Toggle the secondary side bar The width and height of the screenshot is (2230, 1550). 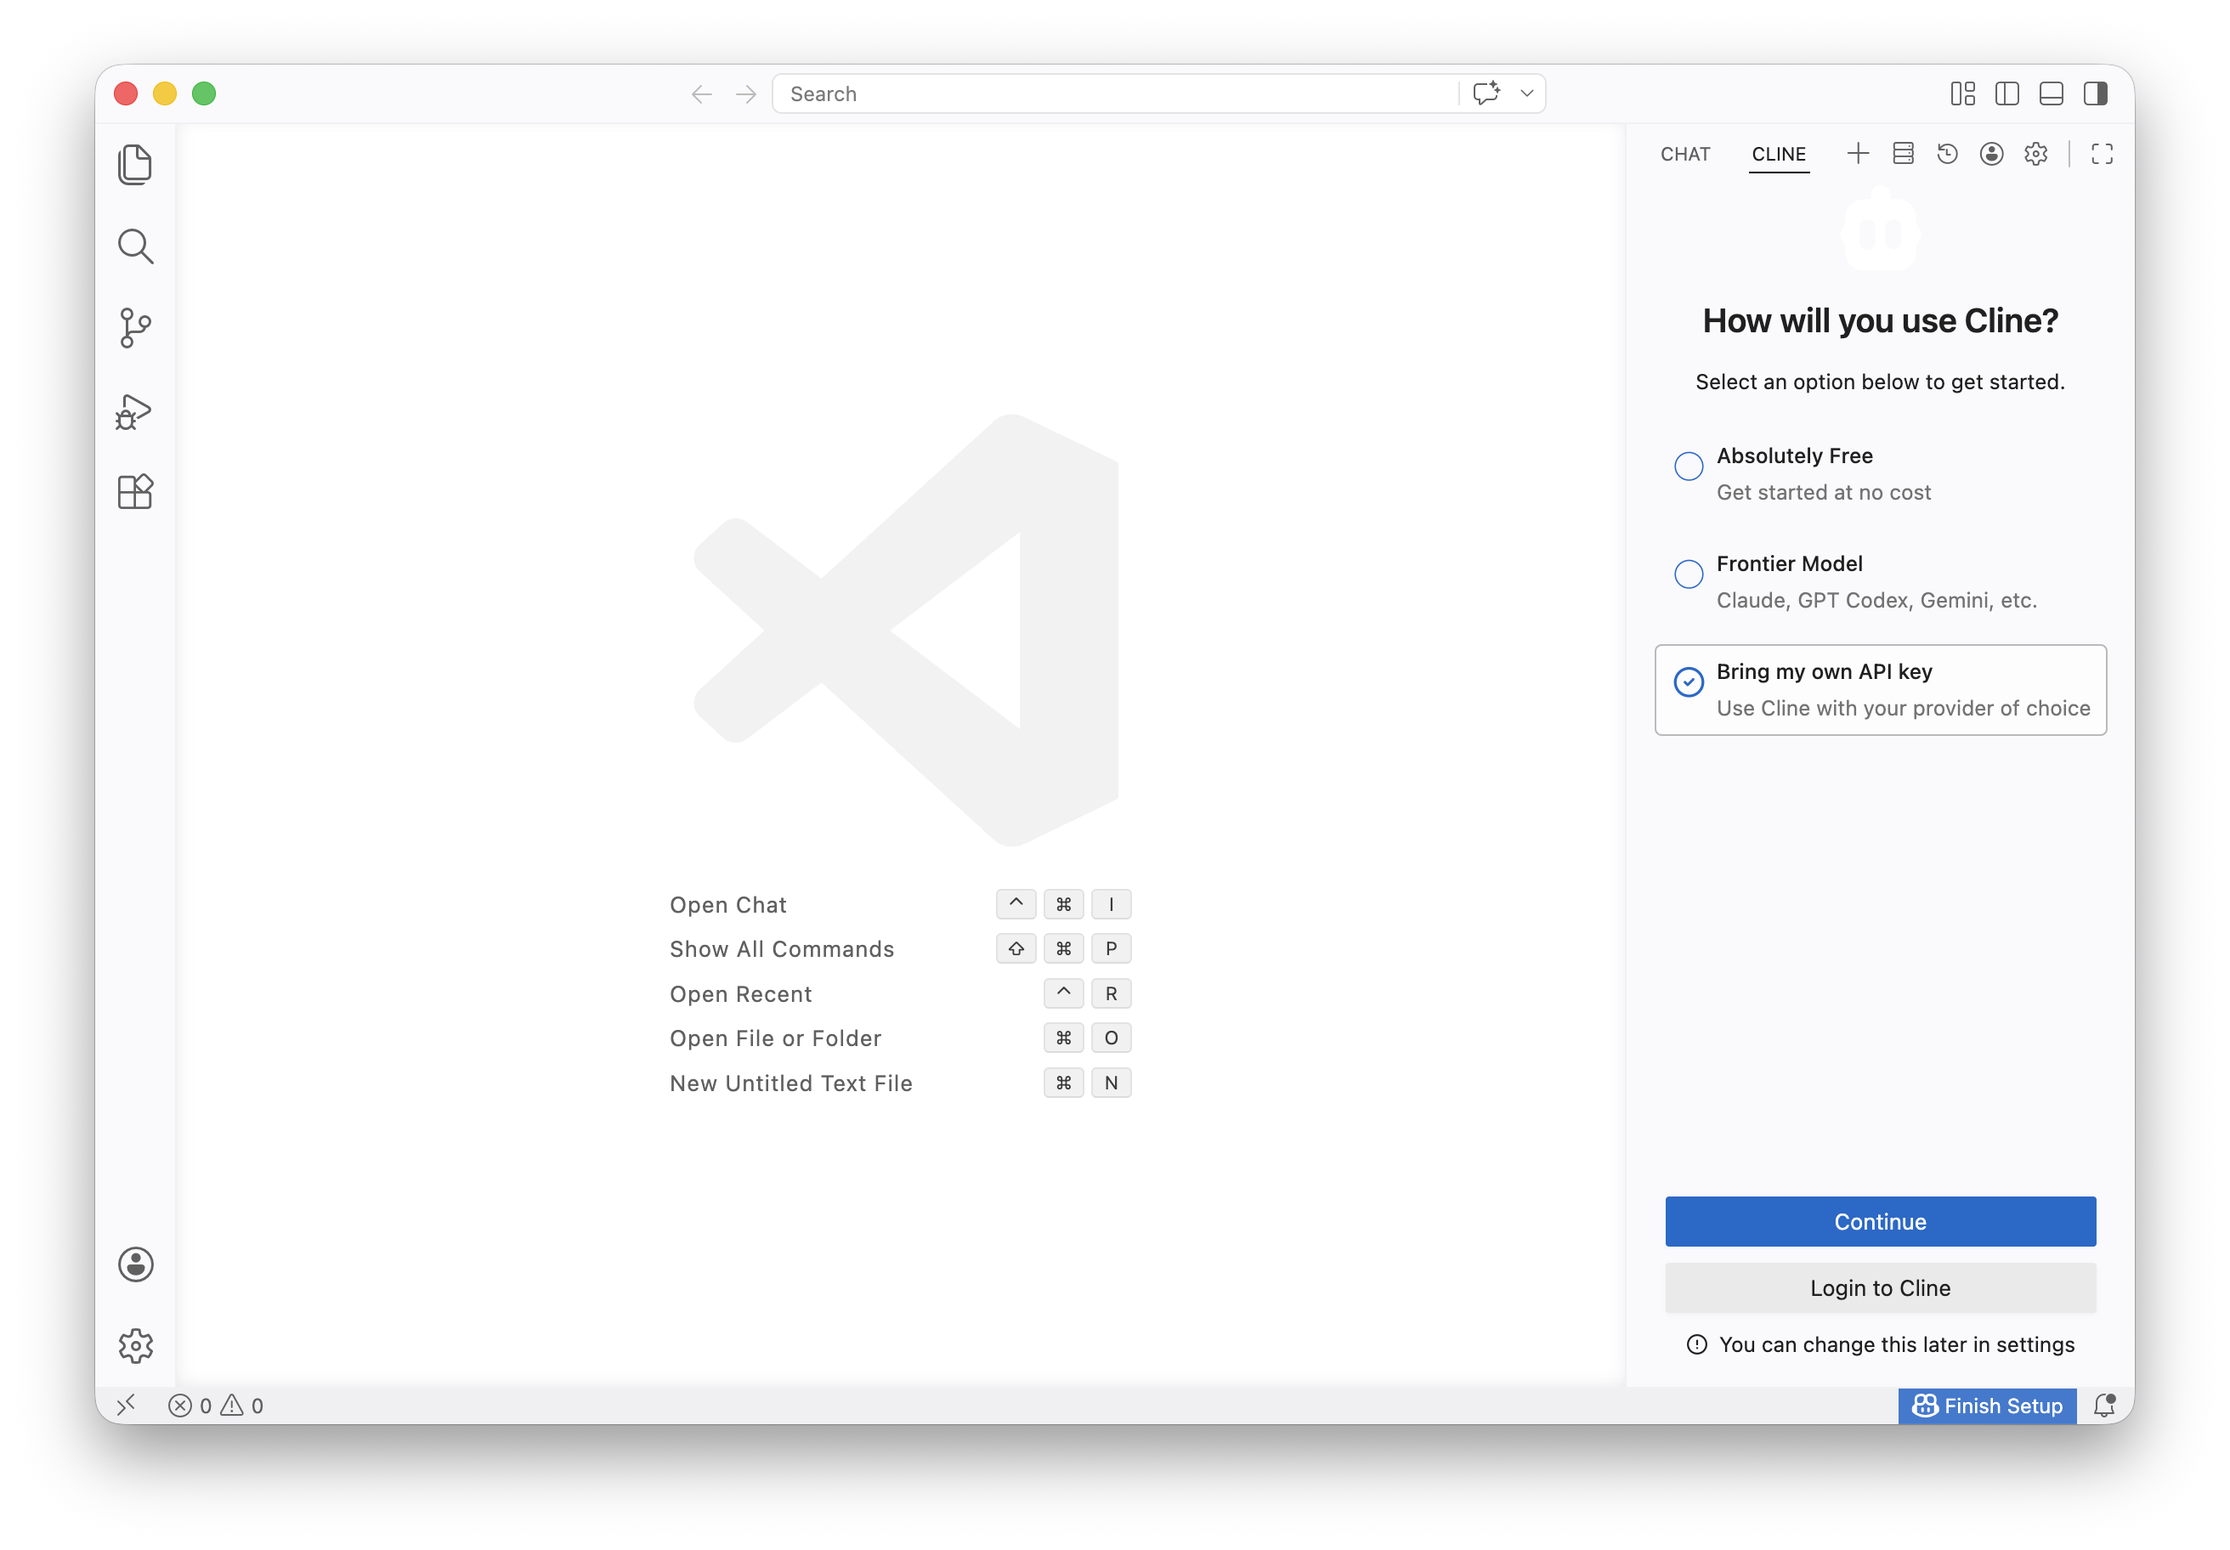coord(2095,93)
